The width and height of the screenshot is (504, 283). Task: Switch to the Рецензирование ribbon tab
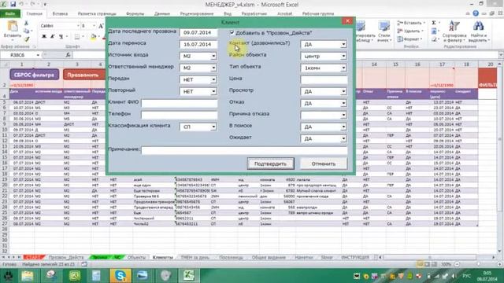[197, 14]
